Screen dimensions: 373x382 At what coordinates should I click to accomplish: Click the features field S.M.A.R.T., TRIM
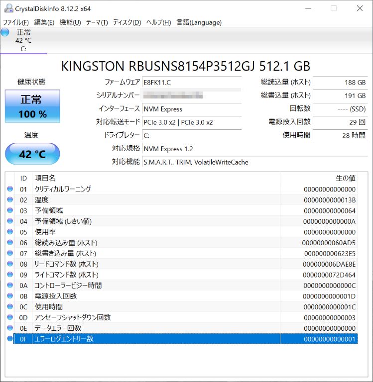click(x=255, y=162)
